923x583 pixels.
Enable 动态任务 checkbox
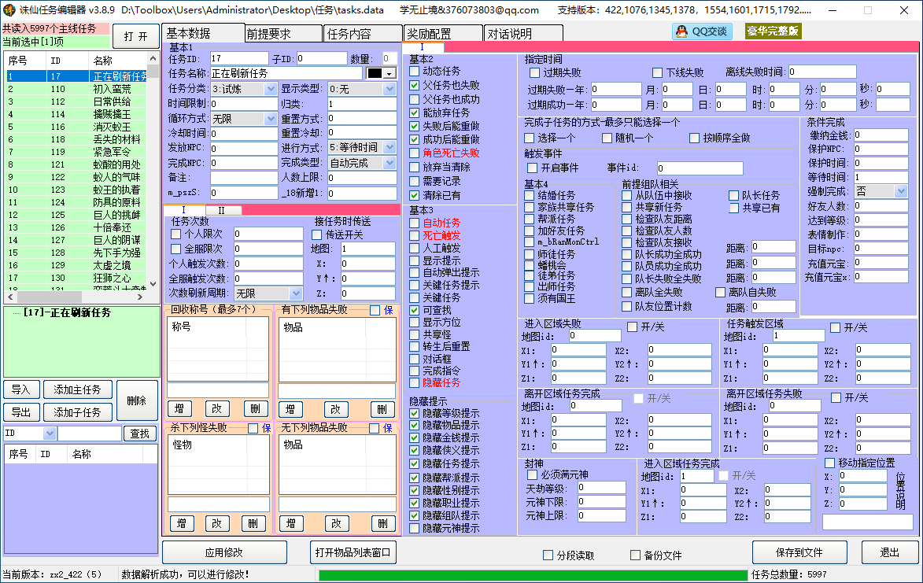pyautogui.click(x=415, y=71)
